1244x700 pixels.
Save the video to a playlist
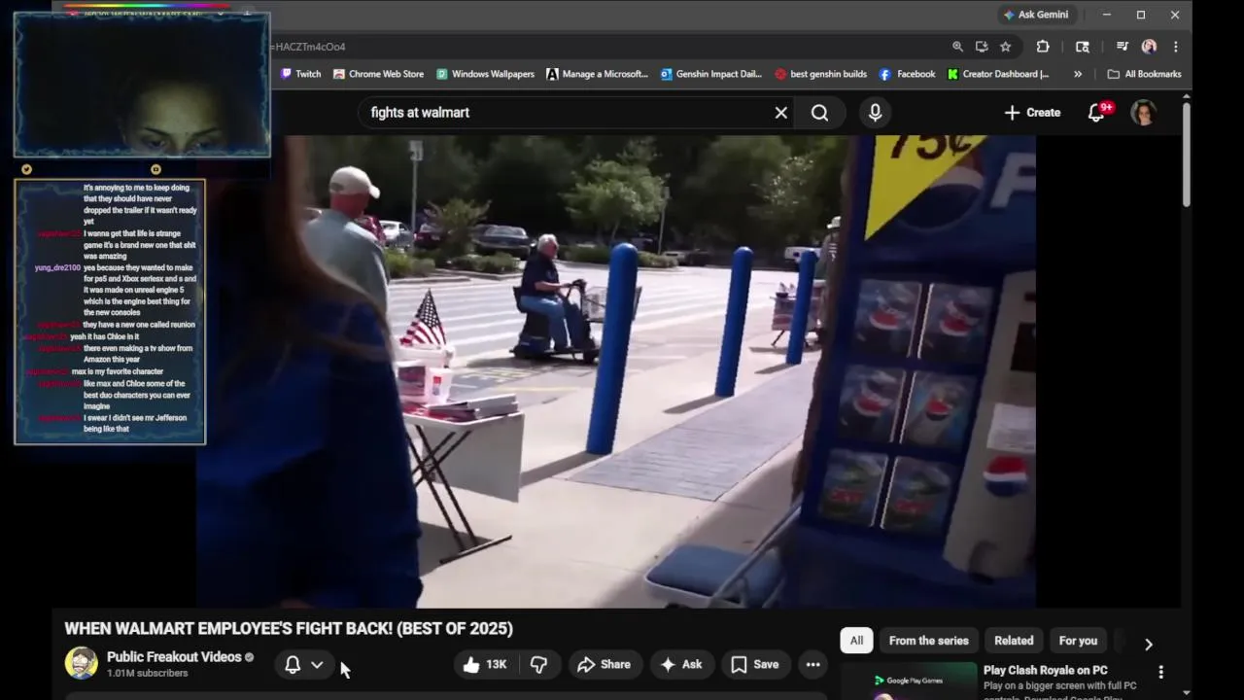pos(755,665)
